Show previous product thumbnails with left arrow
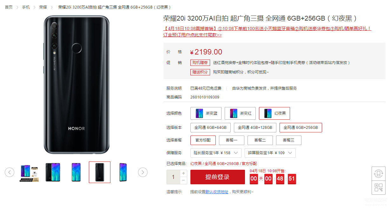The height and width of the screenshot is (209, 390). pyautogui.click(x=10, y=172)
